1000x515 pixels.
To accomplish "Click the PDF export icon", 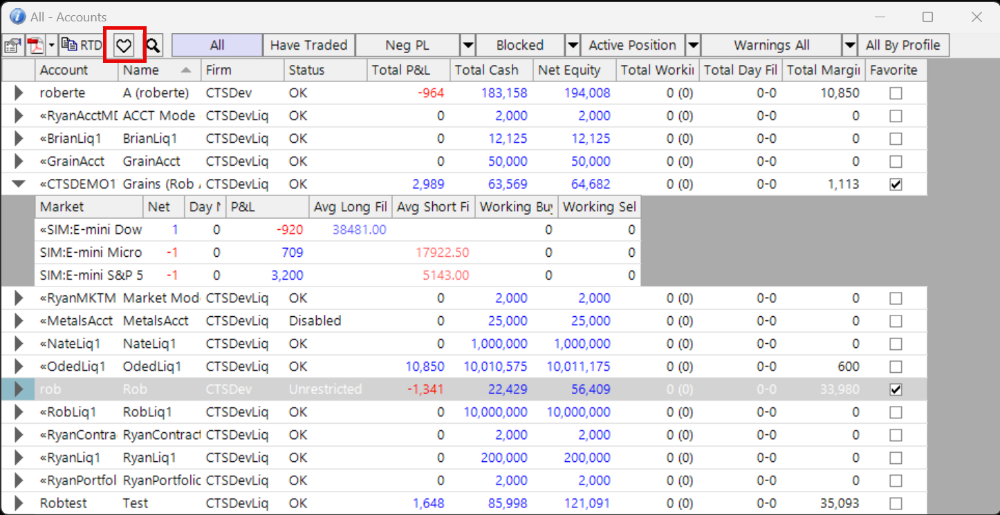I will [35, 46].
